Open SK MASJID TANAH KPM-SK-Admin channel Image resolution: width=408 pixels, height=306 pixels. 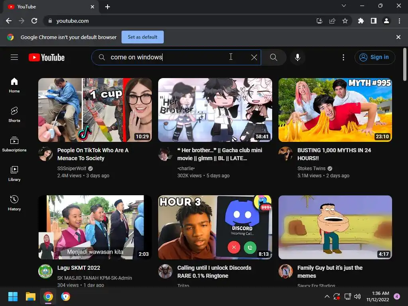click(94, 278)
